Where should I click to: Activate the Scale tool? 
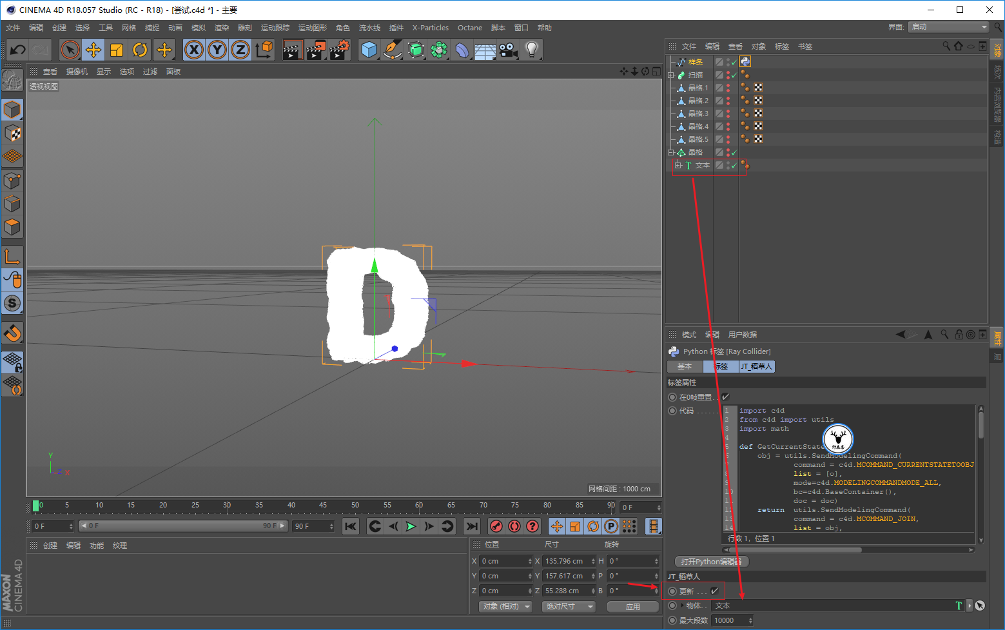[117, 50]
